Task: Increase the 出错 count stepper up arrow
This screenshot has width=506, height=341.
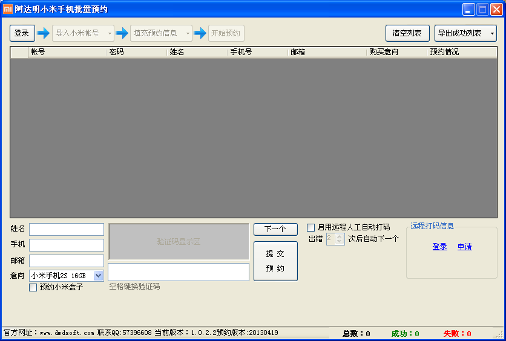Action: 339,236
